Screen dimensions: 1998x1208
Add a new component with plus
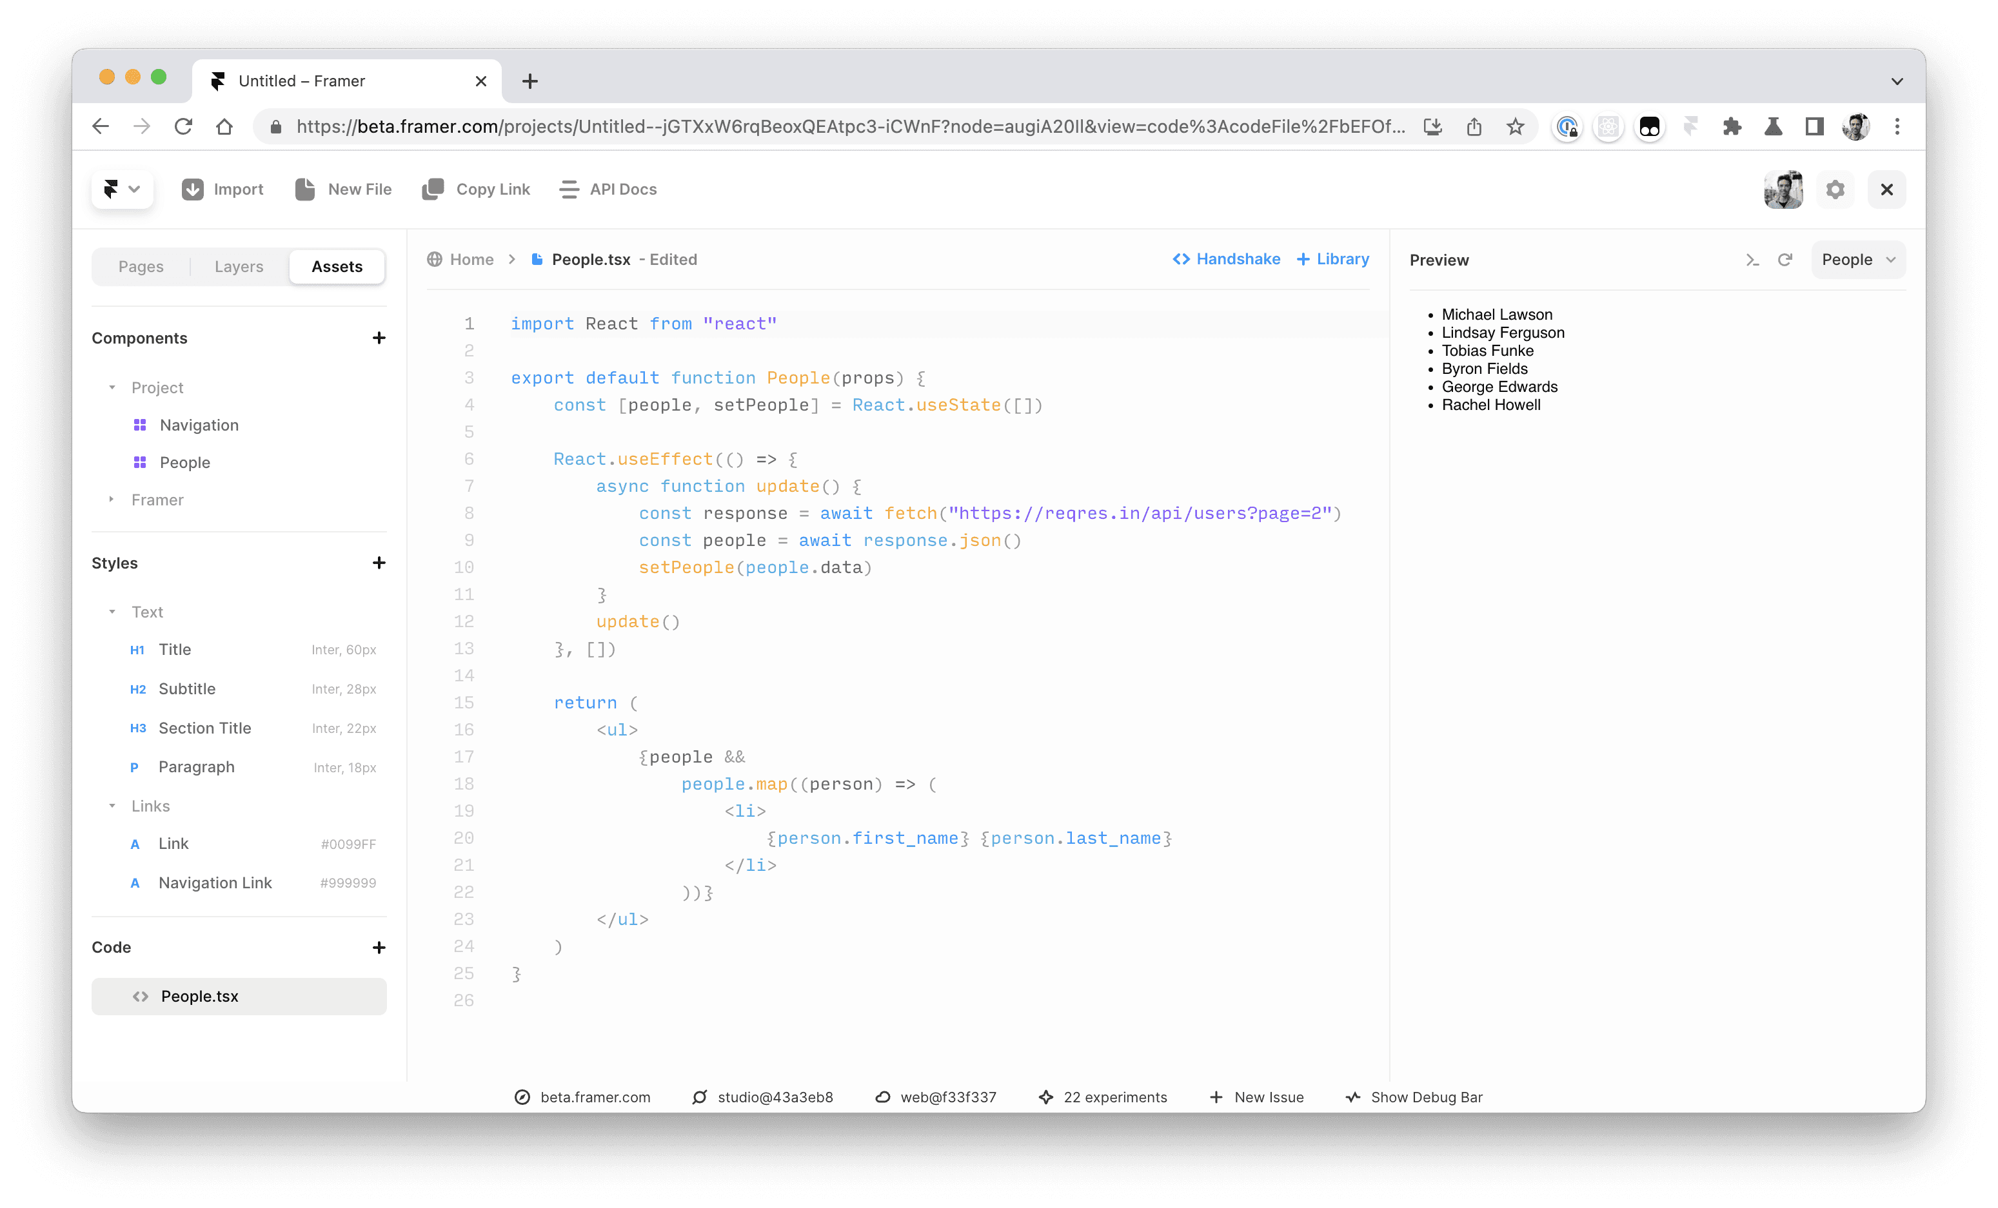tap(379, 338)
